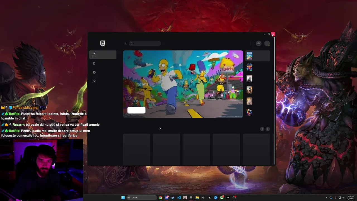357x201 pixels.
Task: Expand the section chevron below the banner
Action: pyautogui.click(x=160, y=129)
